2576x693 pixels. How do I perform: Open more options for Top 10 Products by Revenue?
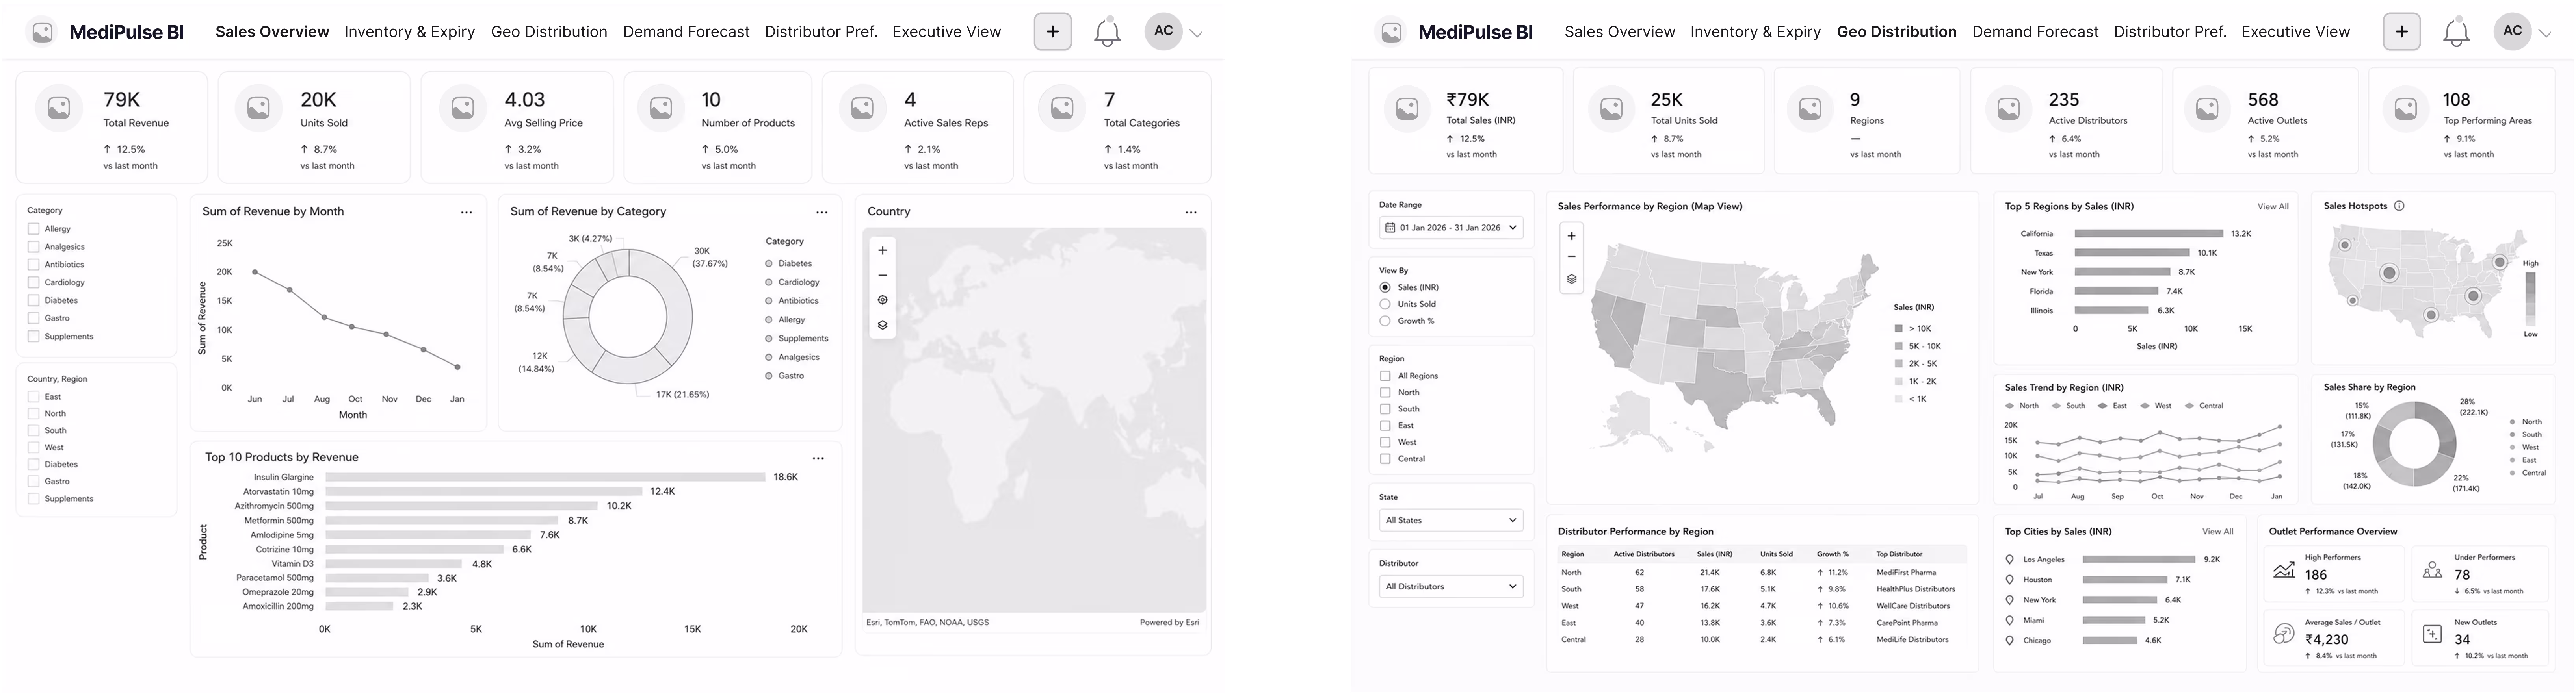point(818,458)
